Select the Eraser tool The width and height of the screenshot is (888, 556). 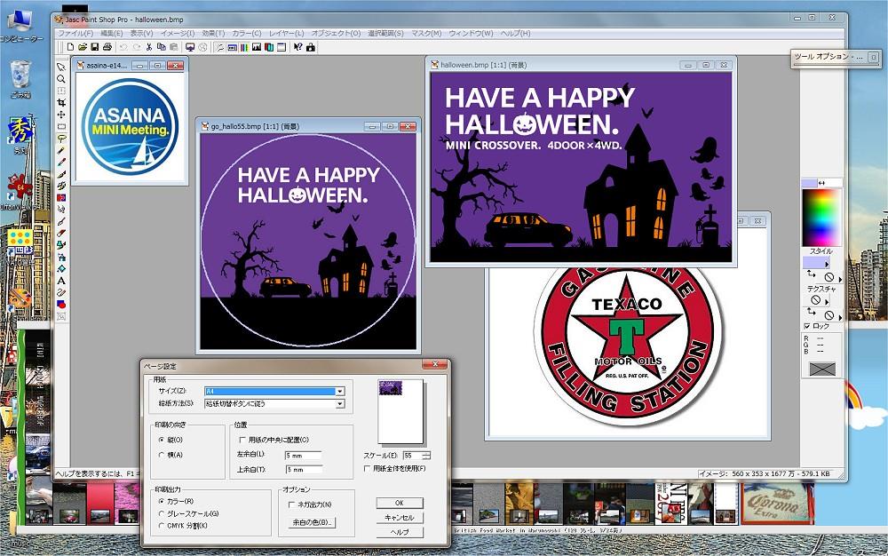(61, 233)
